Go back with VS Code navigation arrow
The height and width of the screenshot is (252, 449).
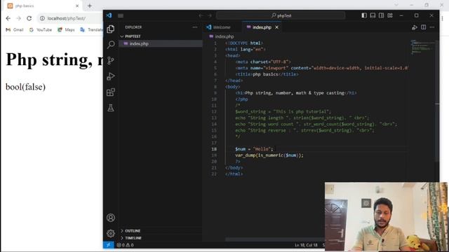[201, 15]
